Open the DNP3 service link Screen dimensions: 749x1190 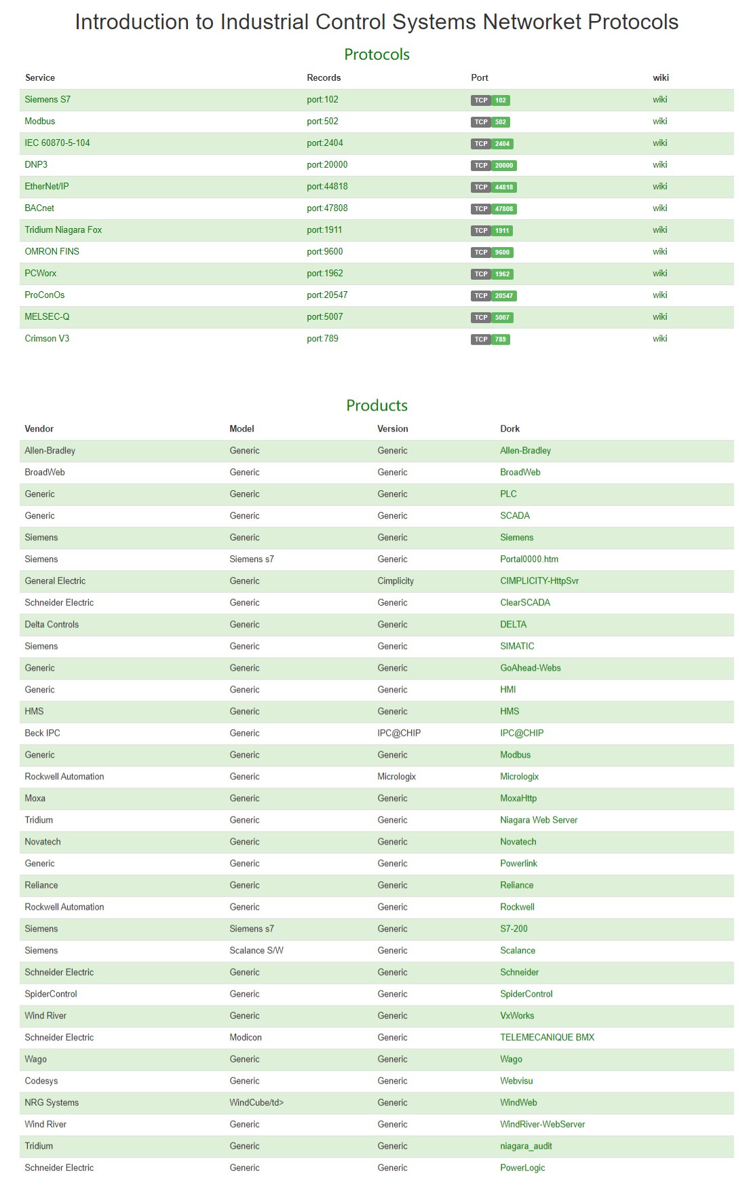[36, 165]
